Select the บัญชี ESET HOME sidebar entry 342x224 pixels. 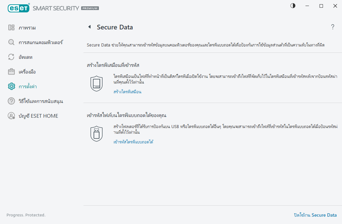38,116
